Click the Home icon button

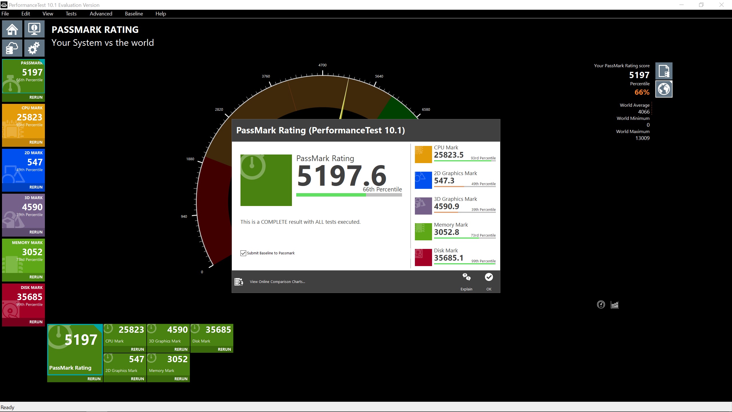click(x=12, y=29)
